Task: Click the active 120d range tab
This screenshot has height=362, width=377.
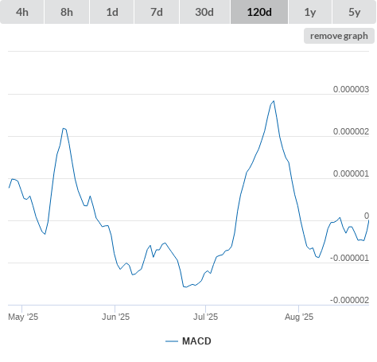Action: 259,12
